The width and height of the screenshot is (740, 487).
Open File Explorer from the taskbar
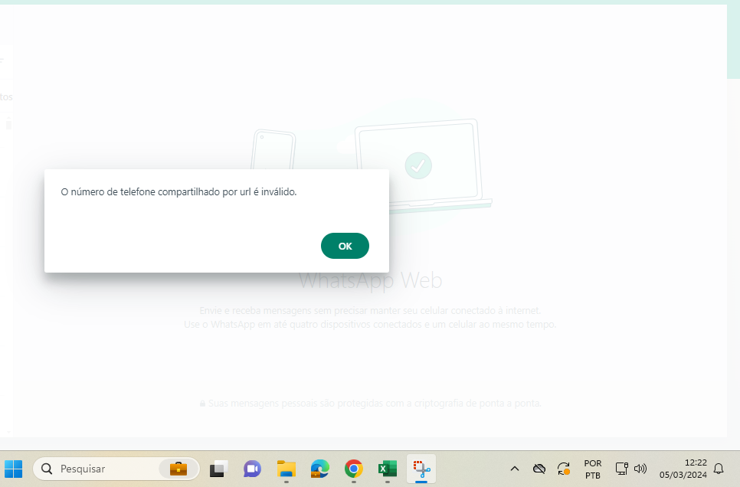click(286, 469)
